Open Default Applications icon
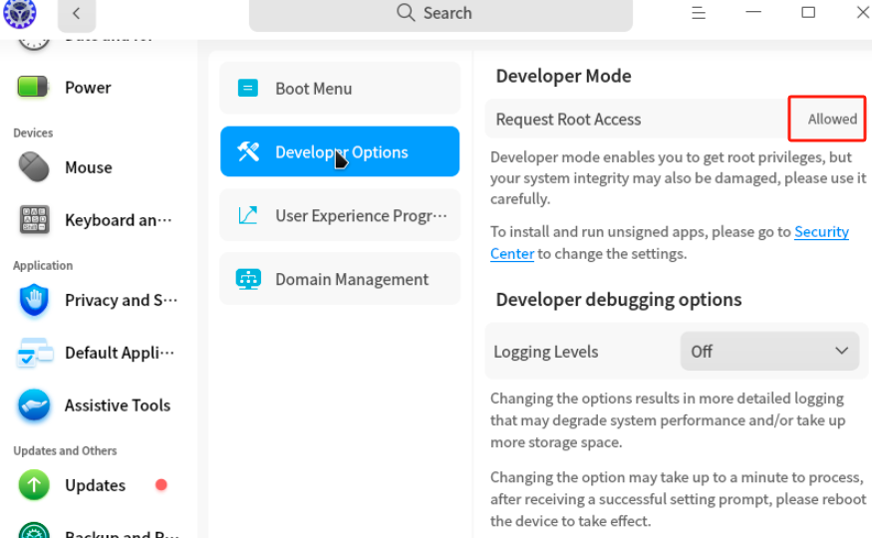872x538 pixels. 34,353
